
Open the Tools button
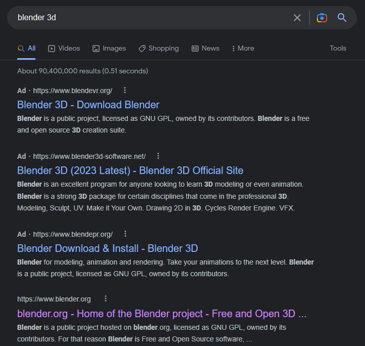(x=338, y=48)
